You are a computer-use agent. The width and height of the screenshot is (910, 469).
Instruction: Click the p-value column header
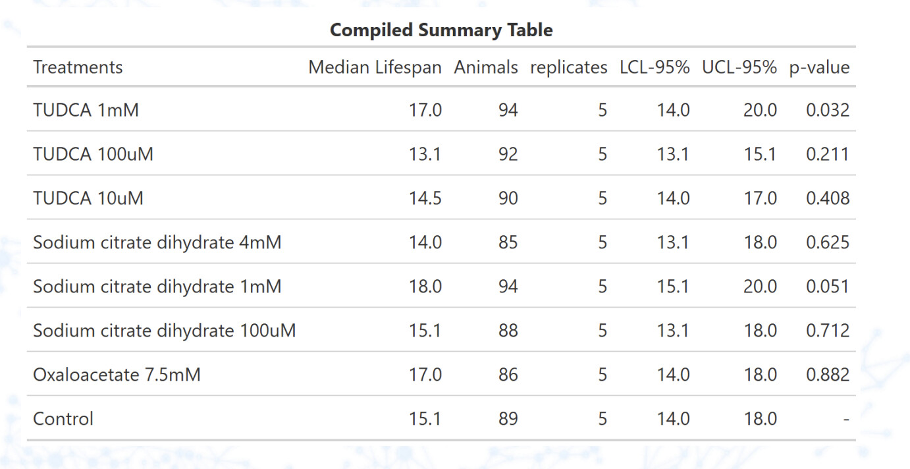[x=819, y=67]
